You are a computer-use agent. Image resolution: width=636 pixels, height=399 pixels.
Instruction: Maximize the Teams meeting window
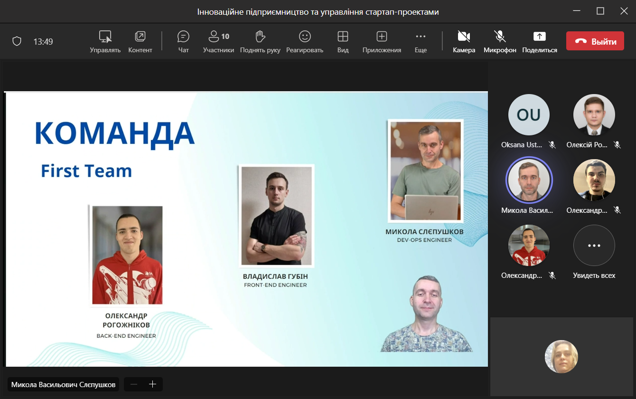point(600,11)
